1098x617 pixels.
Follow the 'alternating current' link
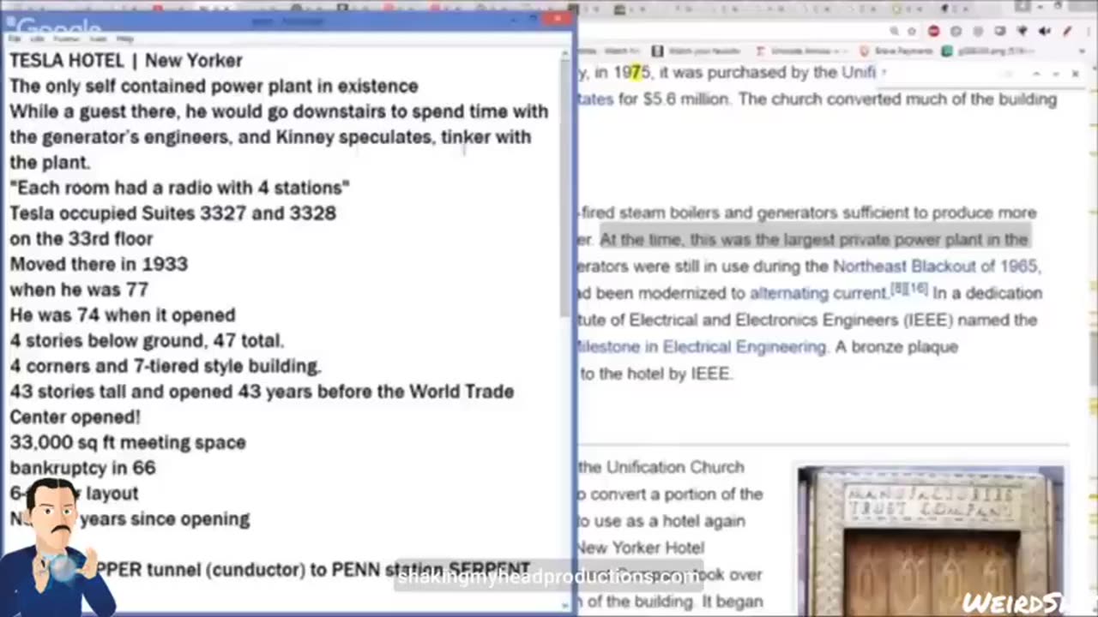click(817, 293)
